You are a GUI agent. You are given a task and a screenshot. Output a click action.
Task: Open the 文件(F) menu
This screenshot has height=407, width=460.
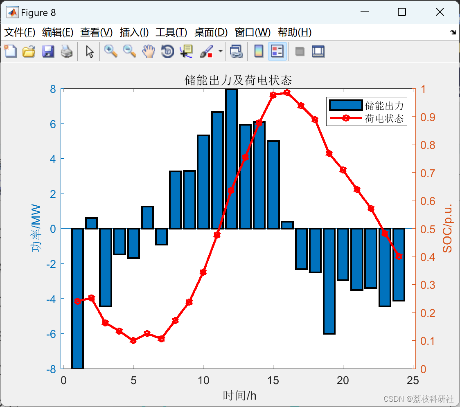pos(20,32)
